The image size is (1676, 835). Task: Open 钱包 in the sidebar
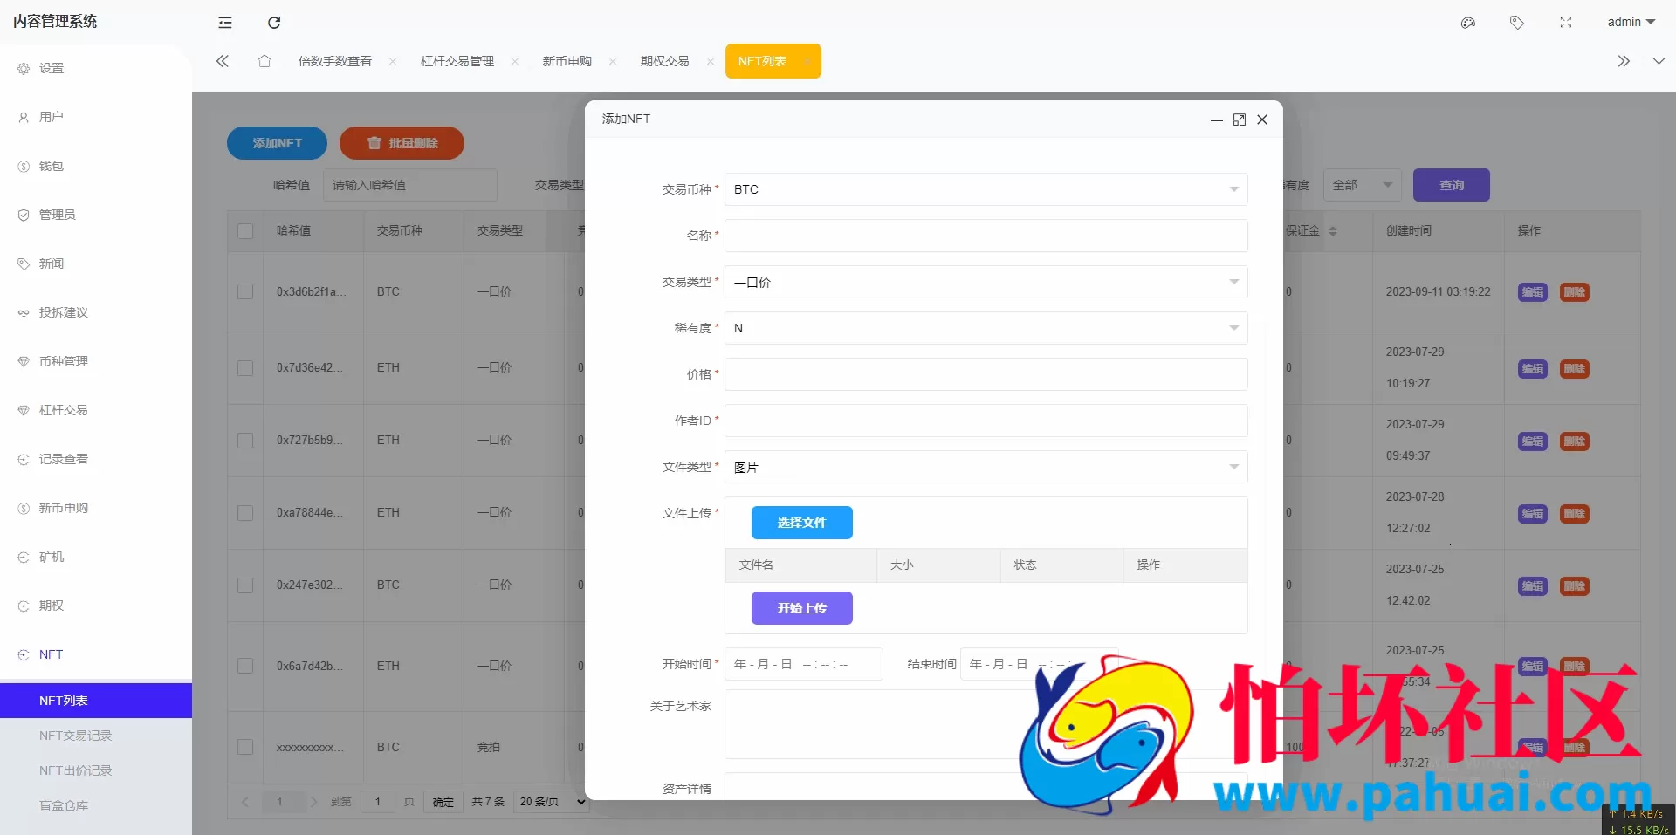pos(96,166)
